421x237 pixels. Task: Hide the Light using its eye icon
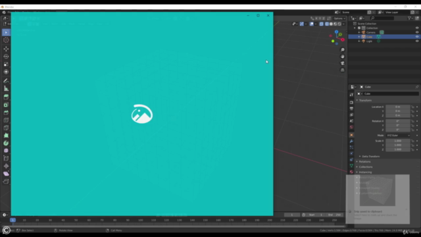(417, 41)
